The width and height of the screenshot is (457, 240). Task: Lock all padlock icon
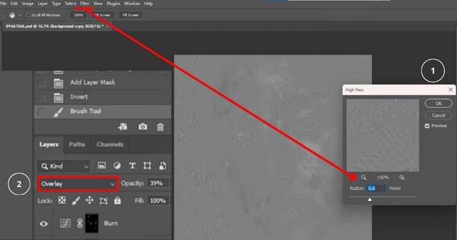tap(118, 201)
